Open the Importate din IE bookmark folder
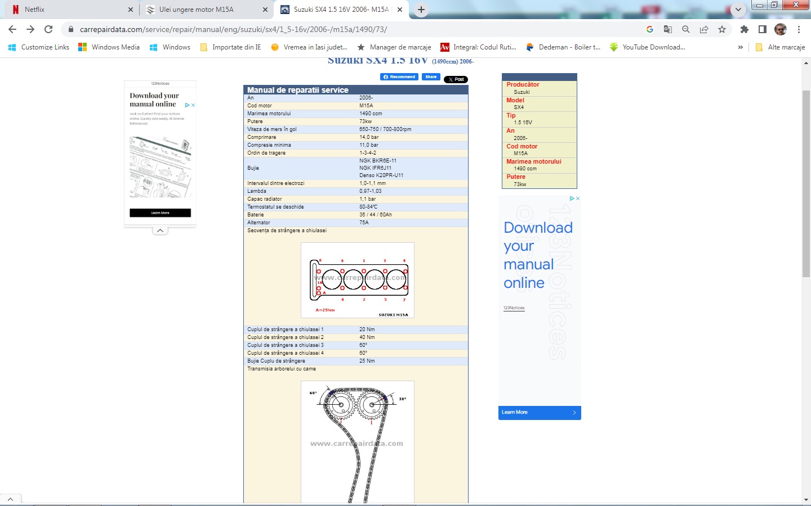This screenshot has width=811, height=506. (231, 47)
